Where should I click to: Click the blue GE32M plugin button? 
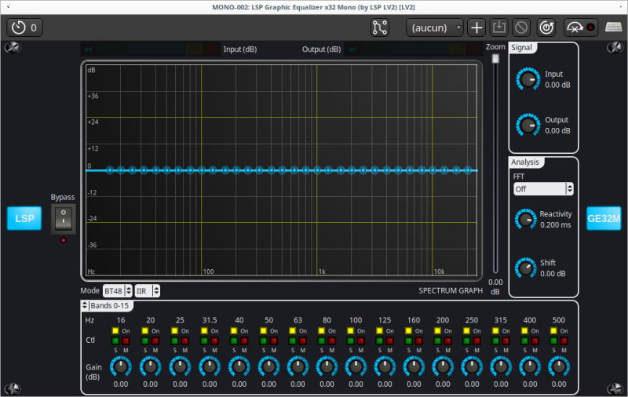(604, 218)
